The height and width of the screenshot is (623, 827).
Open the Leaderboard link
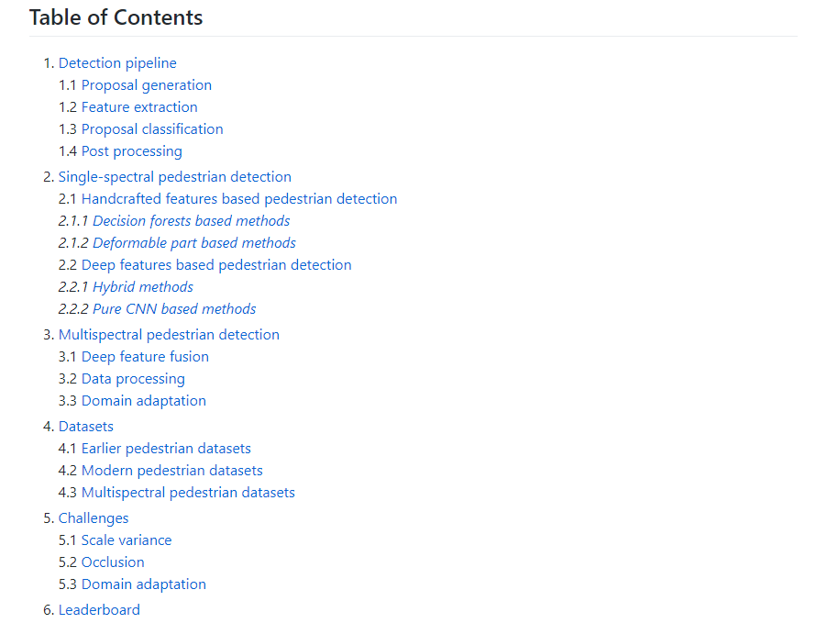click(99, 610)
